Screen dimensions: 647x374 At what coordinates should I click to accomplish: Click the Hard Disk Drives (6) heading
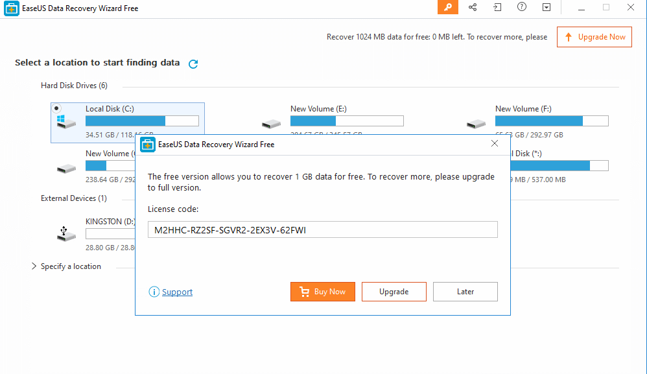tap(75, 86)
